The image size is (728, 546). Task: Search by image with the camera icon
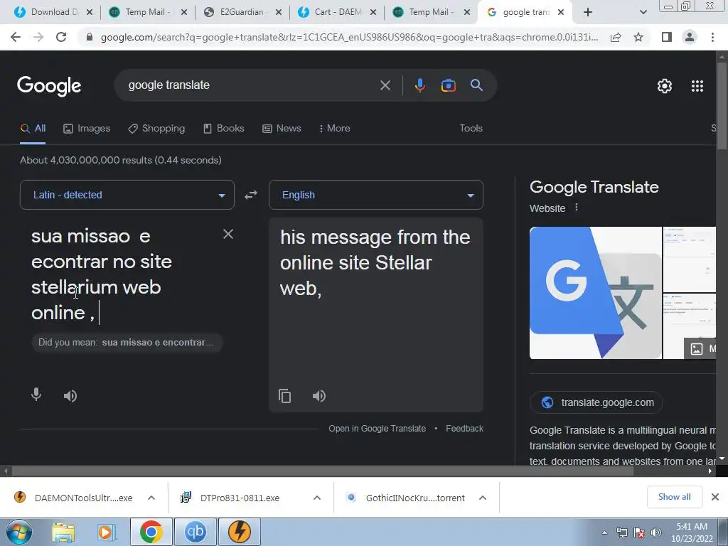[448, 85]
